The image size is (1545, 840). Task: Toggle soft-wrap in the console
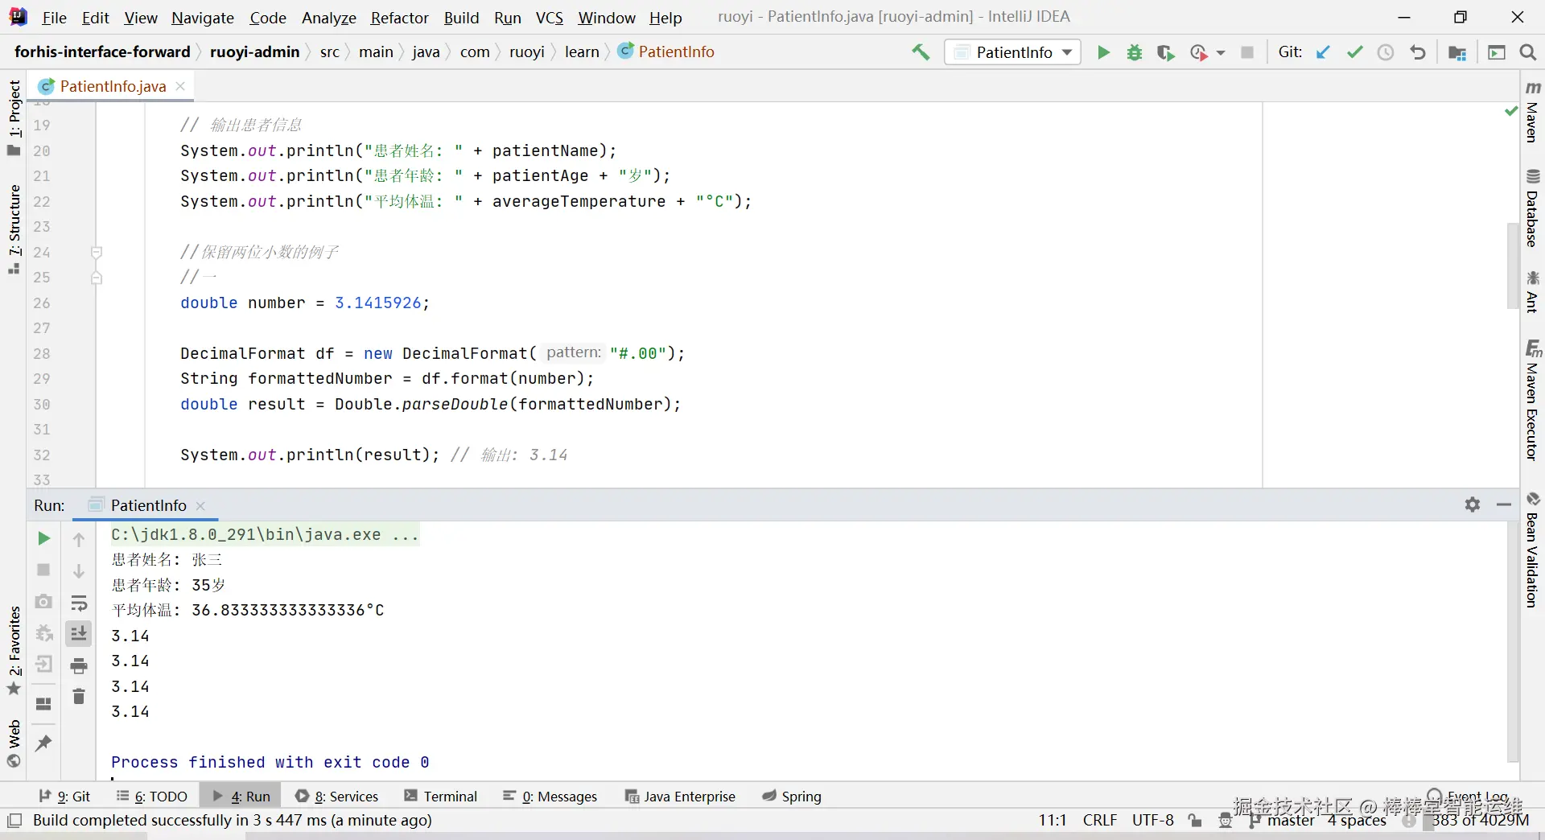(79, 603)
